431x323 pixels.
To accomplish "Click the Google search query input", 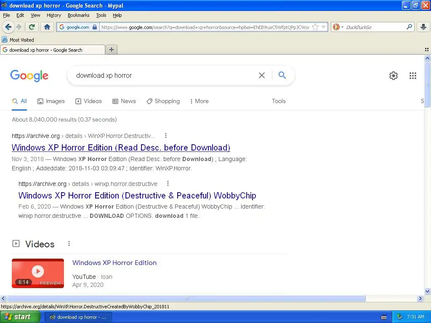I will click(x=165, y=76).
